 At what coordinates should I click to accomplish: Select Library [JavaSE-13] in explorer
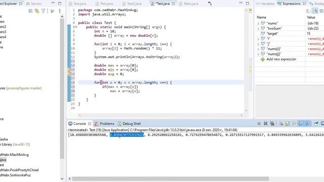[15, 145]
